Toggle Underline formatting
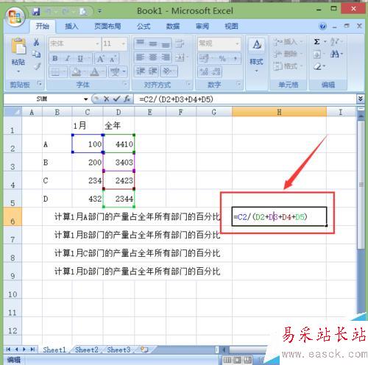Screen dimensions: 368x365 coord(80,59)
